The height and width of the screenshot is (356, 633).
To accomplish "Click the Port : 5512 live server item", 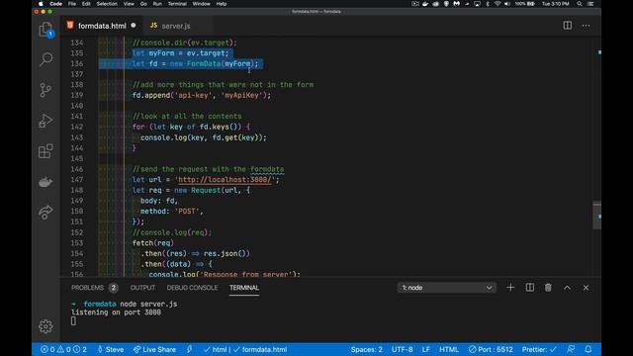I will click(x=491, y=349).
